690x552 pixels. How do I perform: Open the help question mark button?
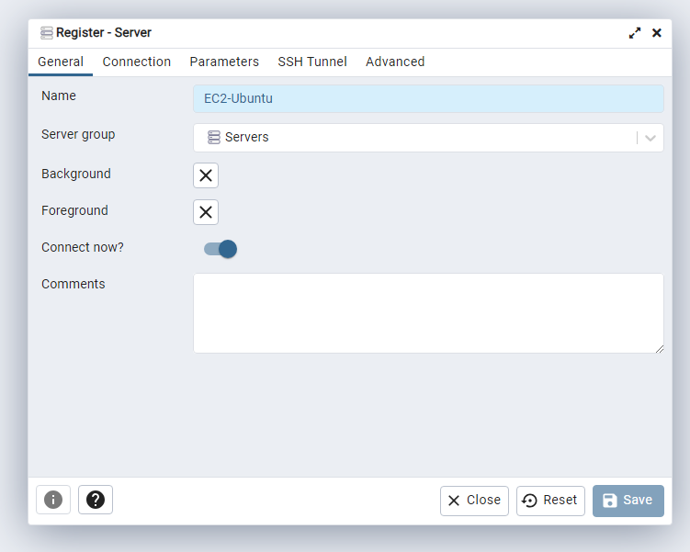[x=96, y=500]
